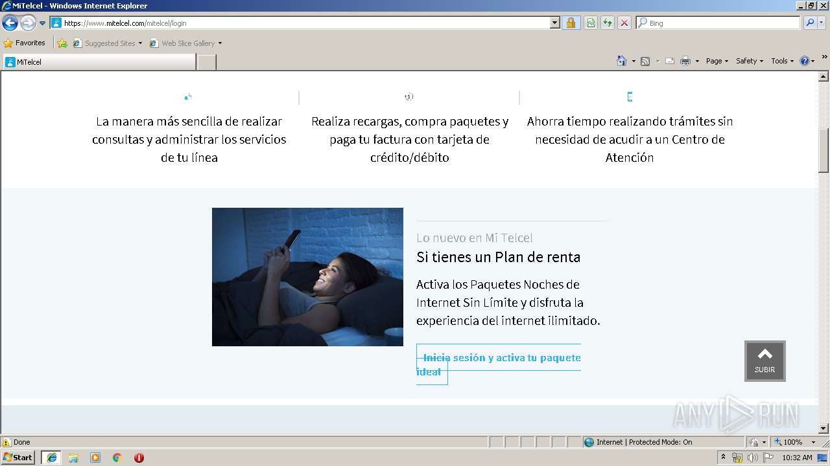
Task: Go forward with the browser Forward arrow
Action: pyautogui.click(x=28, y=23)
